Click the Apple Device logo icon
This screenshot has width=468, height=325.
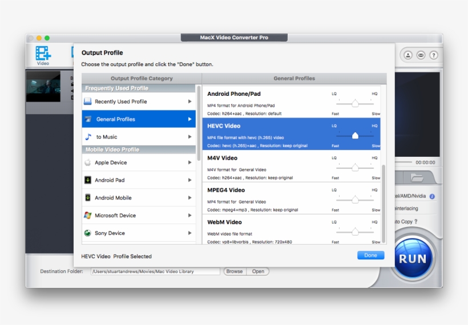(x=88, y=162)
